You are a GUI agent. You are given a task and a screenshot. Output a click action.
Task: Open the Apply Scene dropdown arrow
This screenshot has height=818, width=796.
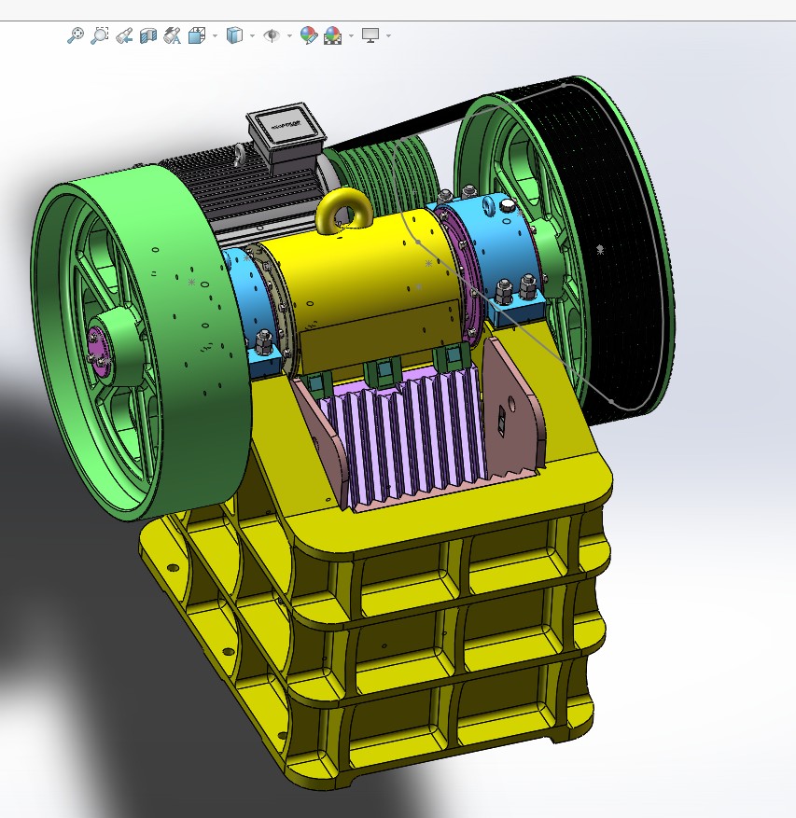351,36
